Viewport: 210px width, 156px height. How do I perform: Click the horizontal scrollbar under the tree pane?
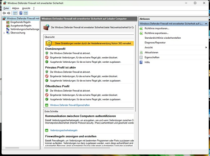pos(12,148)
